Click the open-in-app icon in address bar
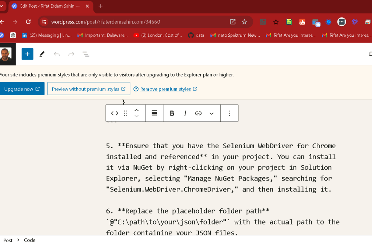Viewport: 372px width, 243px height. [x=232, y=22]
